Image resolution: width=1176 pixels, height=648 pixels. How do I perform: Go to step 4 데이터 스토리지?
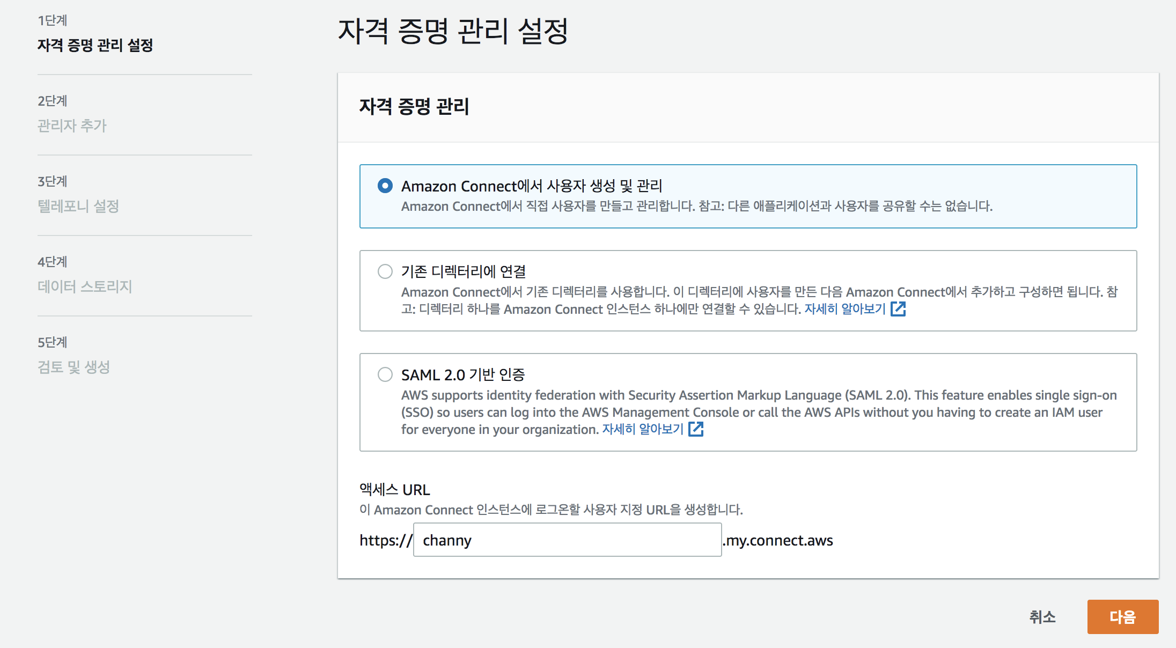coord(84,286)
